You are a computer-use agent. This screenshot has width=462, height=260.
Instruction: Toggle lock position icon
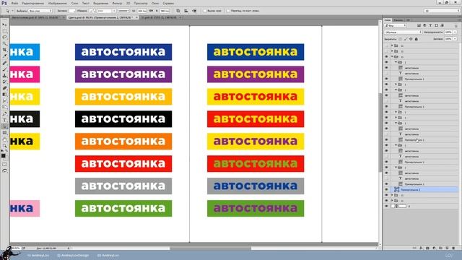pos(411,39)
